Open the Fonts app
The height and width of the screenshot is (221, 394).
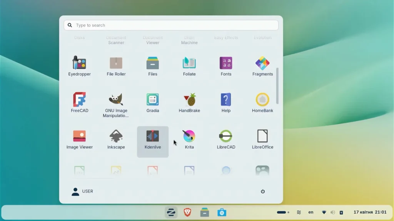(x=226, y=66)
